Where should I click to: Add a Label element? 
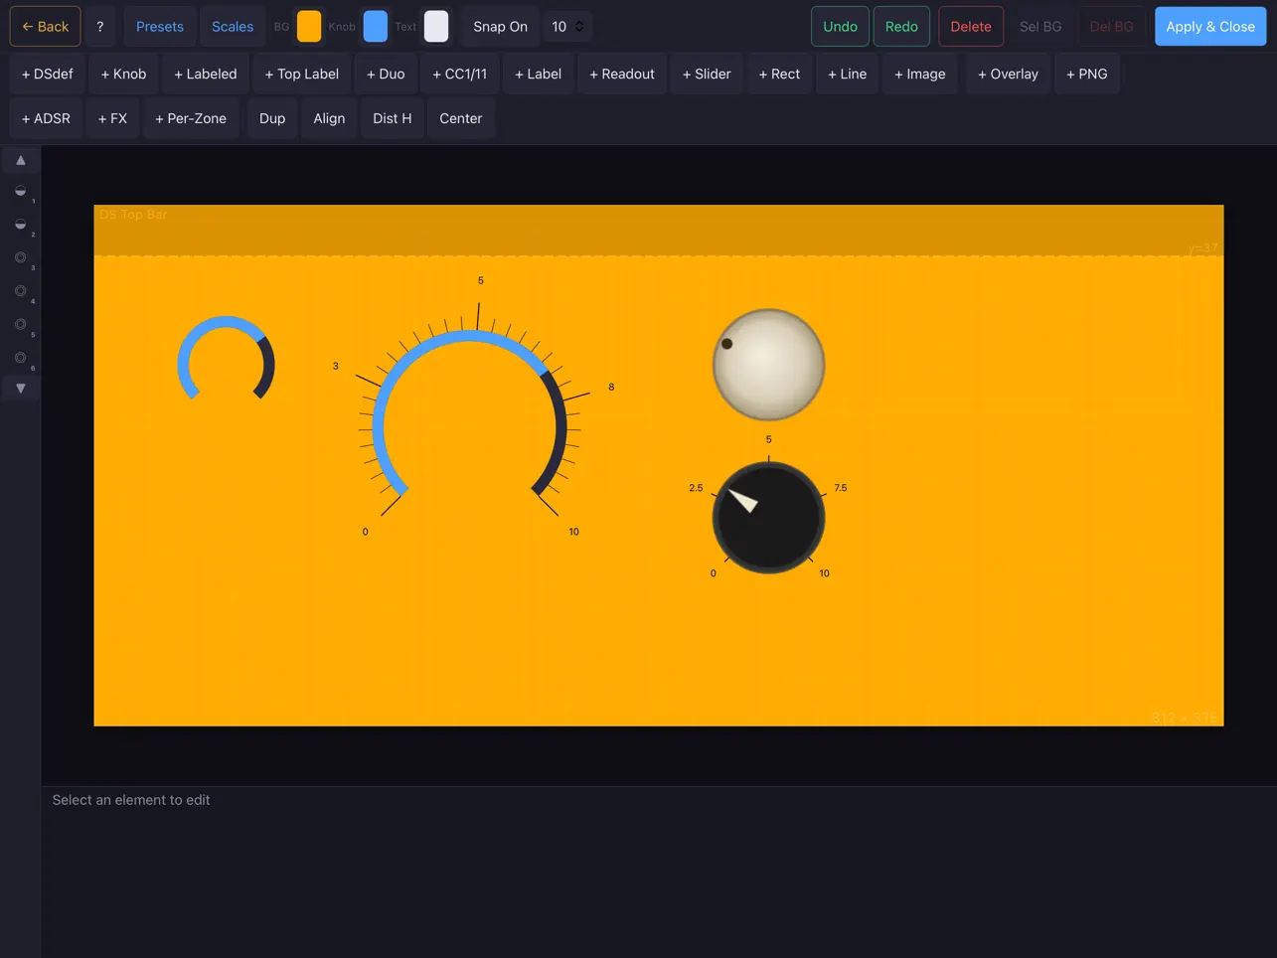coord(538,74)
